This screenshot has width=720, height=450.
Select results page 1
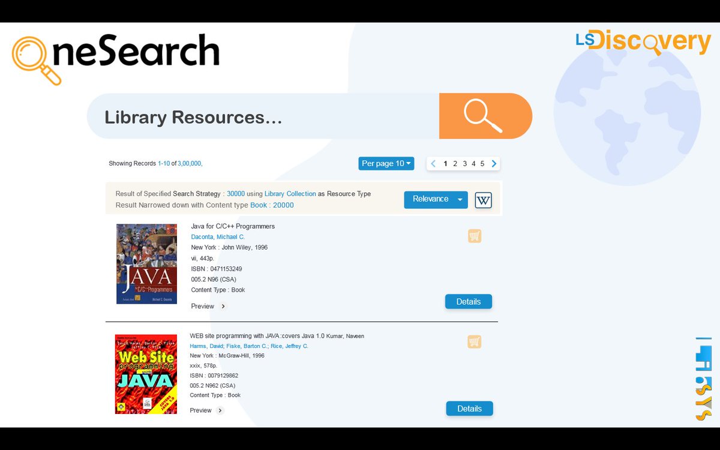445,163
